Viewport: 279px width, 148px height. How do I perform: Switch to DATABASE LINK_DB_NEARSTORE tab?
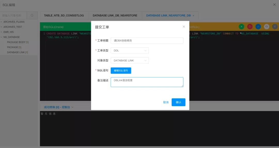coord(115,15)
